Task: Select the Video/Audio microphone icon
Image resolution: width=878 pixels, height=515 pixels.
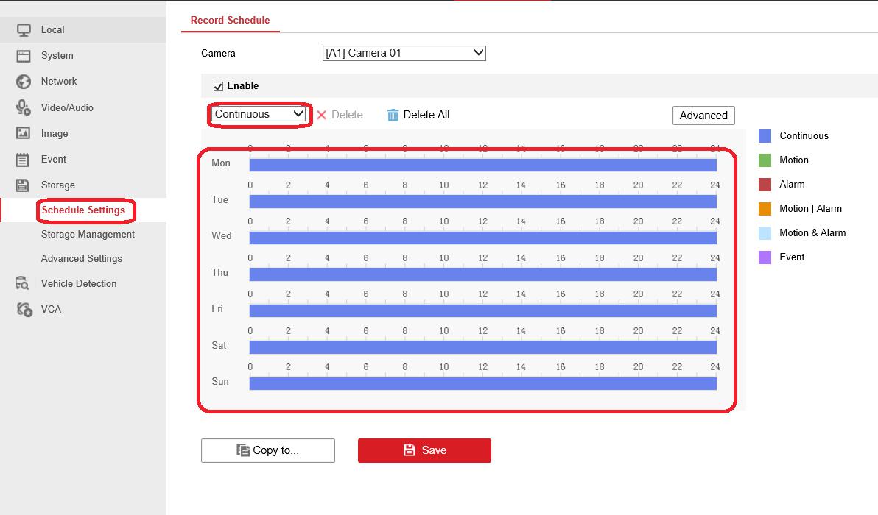Action: (x=24, y=107)
